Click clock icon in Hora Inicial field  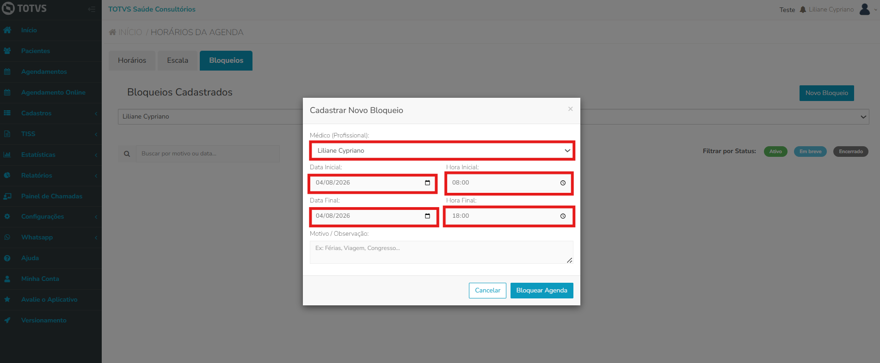pos(563,183)
